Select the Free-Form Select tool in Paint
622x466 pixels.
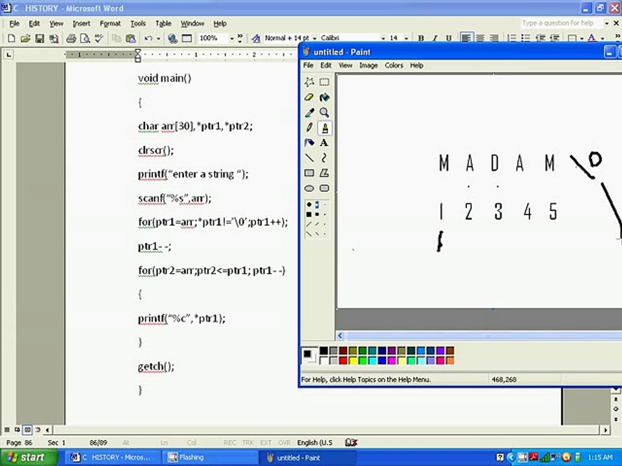pos(309,82)
